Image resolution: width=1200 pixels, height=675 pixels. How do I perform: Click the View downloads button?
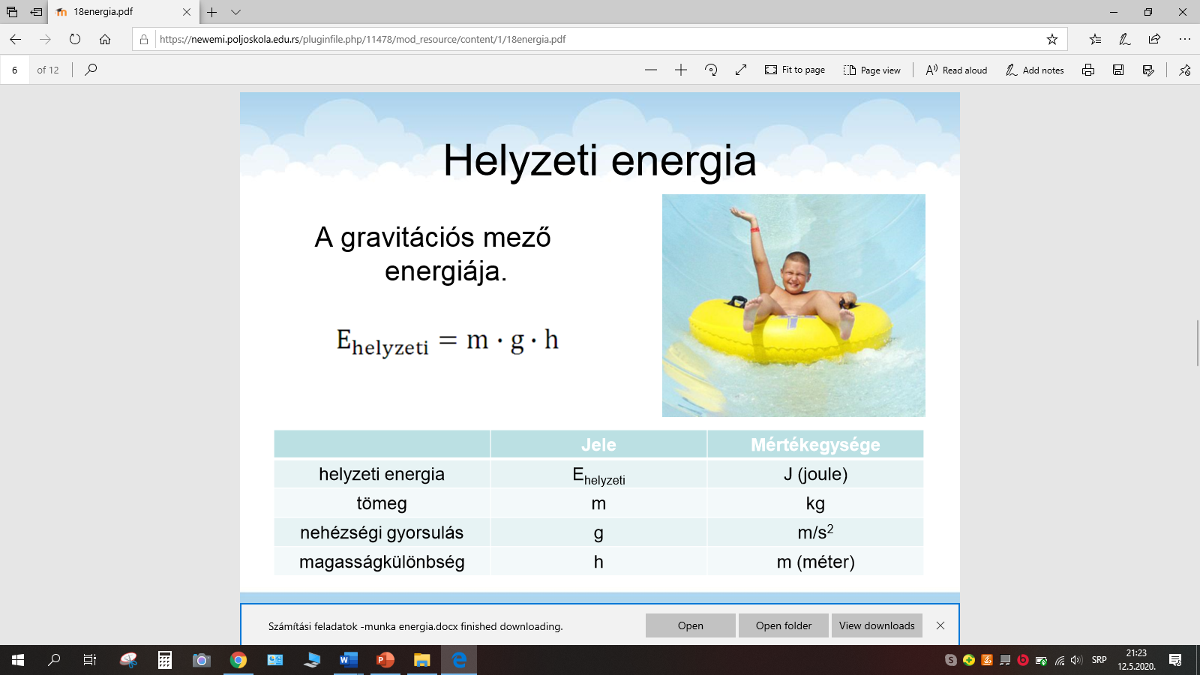[877, 625]
